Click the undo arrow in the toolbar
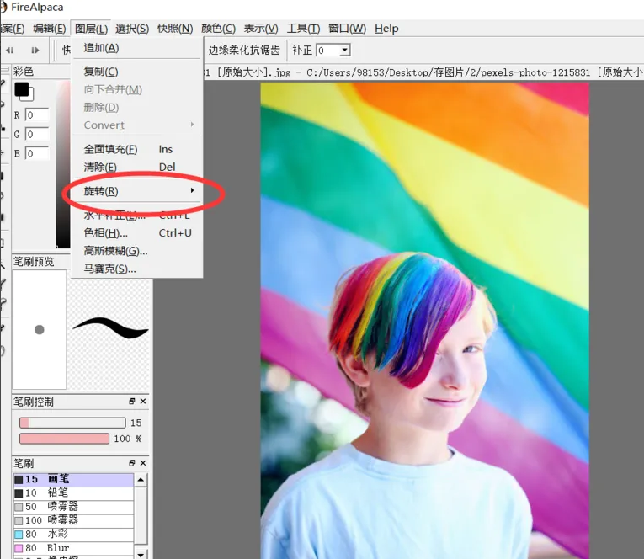The image size is (644, 559). pyautogui.click(x=10, y=51)
